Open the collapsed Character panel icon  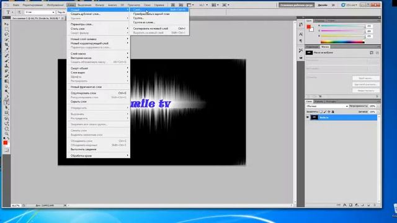click(x=301, y=34)
